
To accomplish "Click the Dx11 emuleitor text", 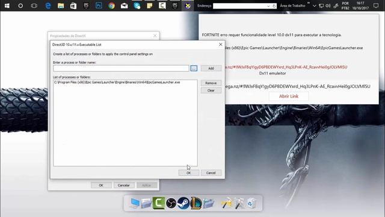I will [x=273, y=74].
